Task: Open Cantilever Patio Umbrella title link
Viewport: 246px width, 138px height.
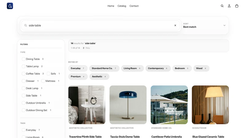Action: [x=166, y=136]
